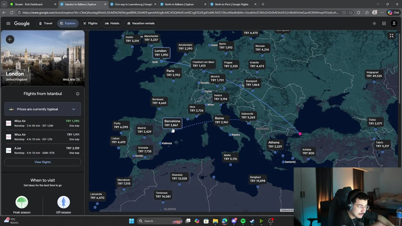The image size is (402, 226).
Task: Select Lisbon TRY 4,693 map label
Action: click(118, 140)
